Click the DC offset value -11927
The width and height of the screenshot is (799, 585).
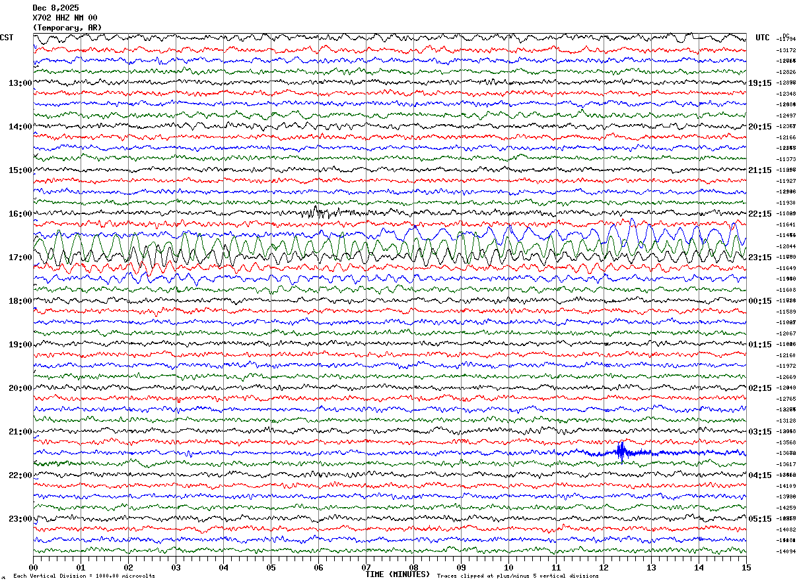point(786,181)
